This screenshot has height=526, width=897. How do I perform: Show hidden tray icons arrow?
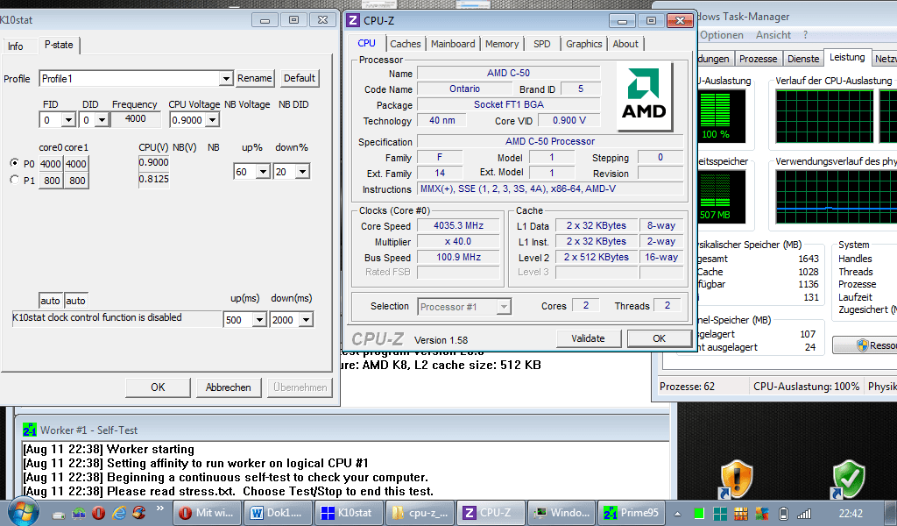coord(677,514)
